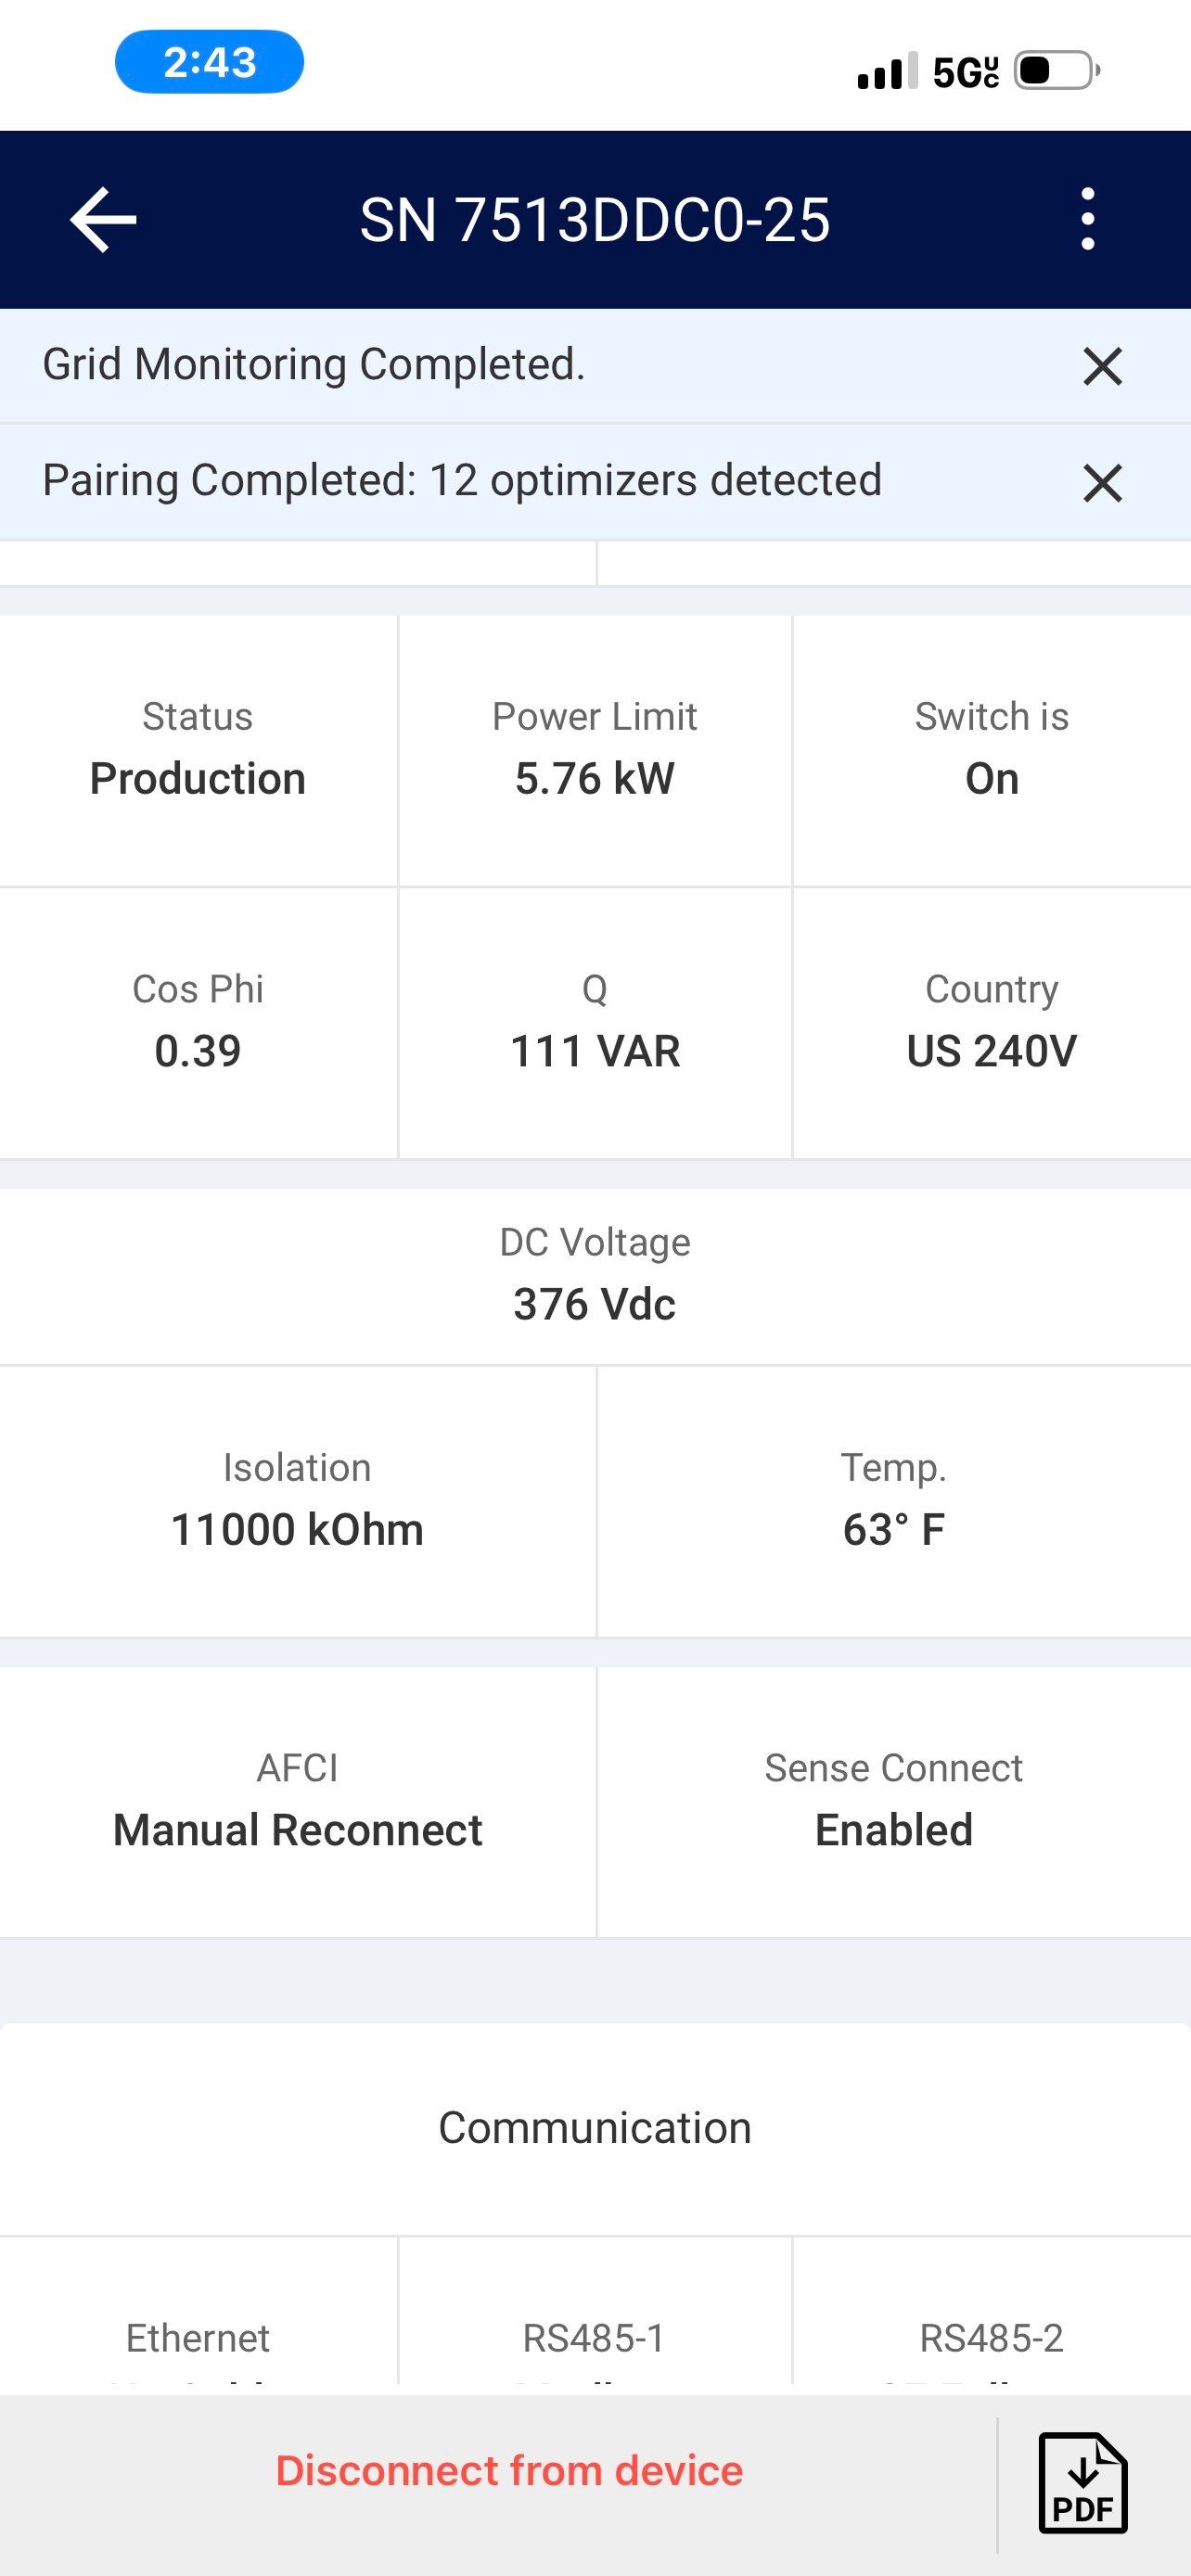Tap the DC Voltage 376 Vdc row
This screenshot has height=2576, width=1191.
click(595, 1275)
